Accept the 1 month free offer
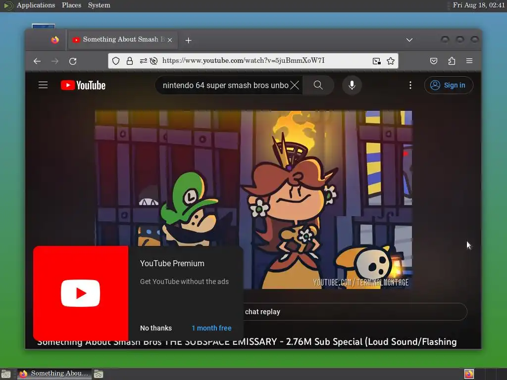This screenshot has width=507, height=380. (x=211, y=328)
